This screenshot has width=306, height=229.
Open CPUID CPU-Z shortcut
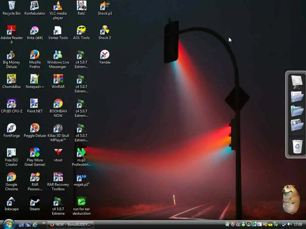pos(12,106)
